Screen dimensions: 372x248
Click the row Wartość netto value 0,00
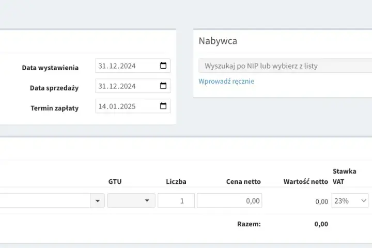[322, 202]
